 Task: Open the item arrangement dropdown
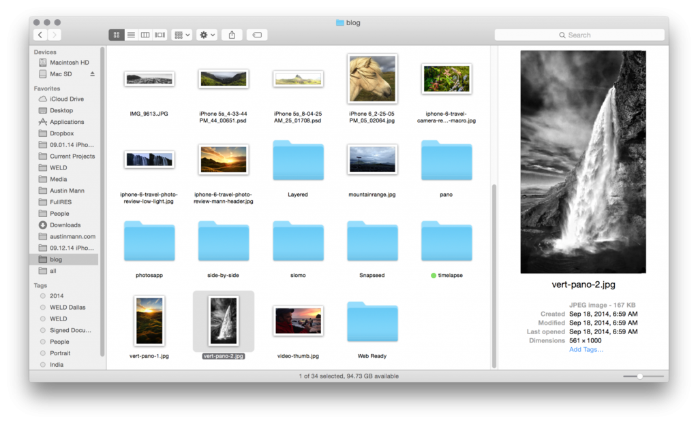(x=181, y=35)
